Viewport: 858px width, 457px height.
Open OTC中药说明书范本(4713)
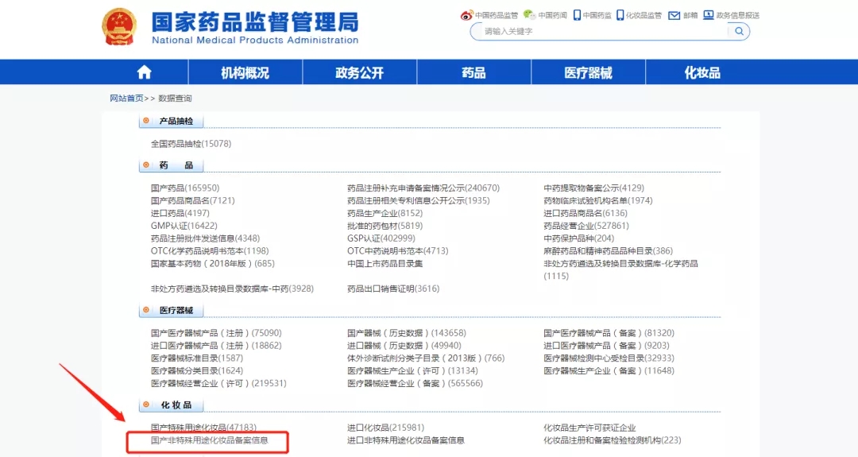[397, 250]
